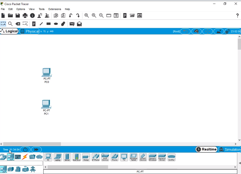Screen dimensions: 241x174
Task: Click the New file icon
Action: [3, 15]
